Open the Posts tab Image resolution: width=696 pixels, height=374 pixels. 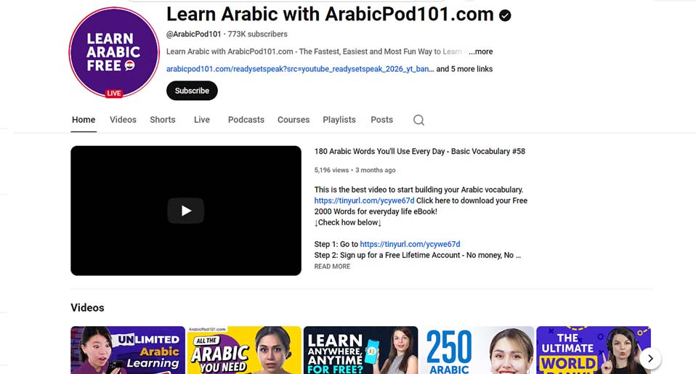381,120
